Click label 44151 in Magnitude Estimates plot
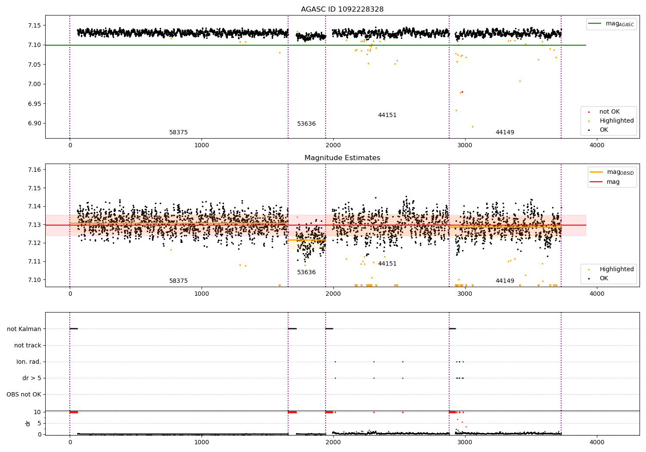The image size is (646, 452). [387, 264]
